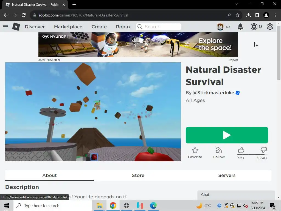The width and height of the screenshot is (281, 211).
Task: Toggle the Chrome side panel
Action: [257, 15]
